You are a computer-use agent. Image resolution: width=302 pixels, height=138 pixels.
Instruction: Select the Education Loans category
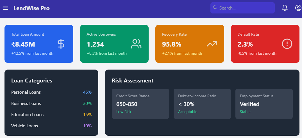51,115
